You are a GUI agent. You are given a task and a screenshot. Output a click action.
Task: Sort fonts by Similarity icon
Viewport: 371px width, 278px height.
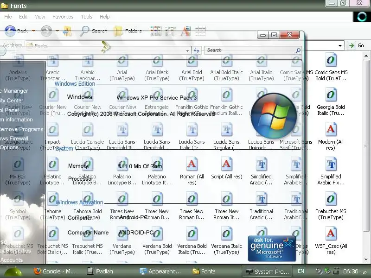coord(185,31)
